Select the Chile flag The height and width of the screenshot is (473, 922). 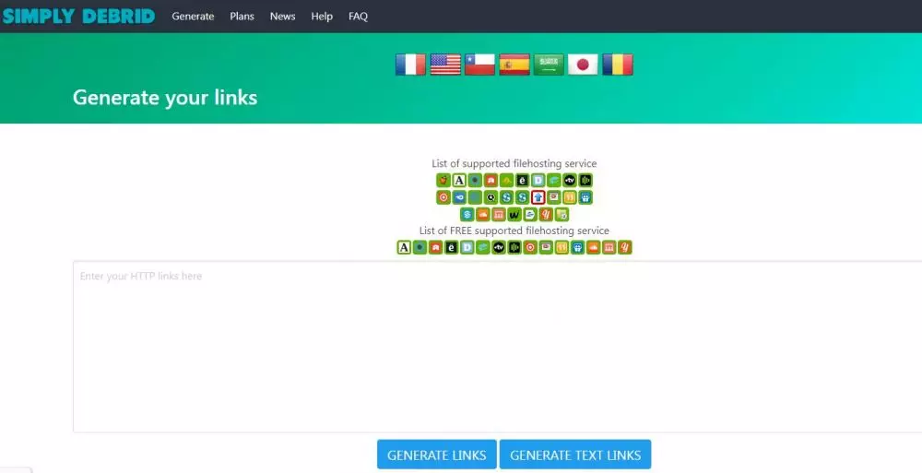point(479,65)
